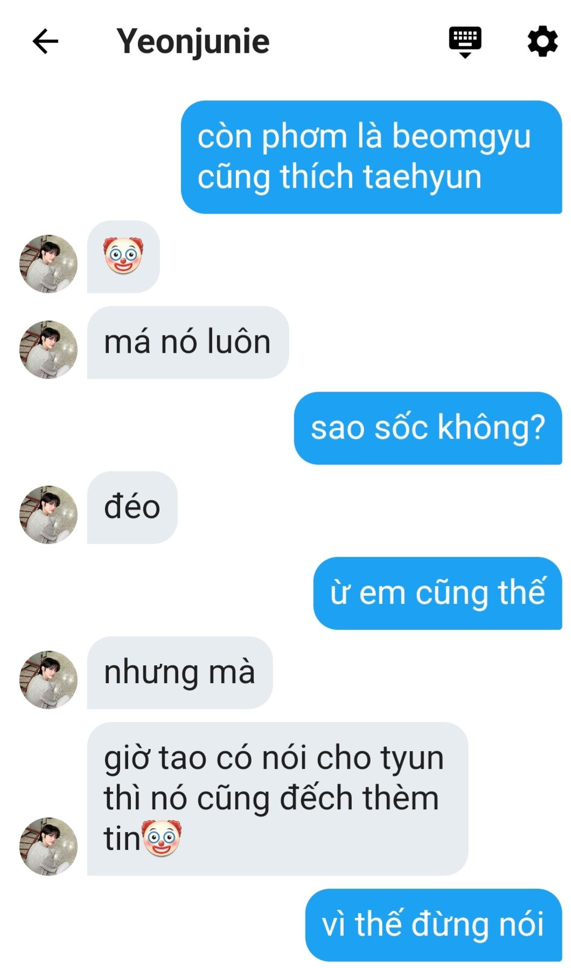Tap avatar beside 'nhưng mà' message
571x968 pixels.
(x=48, y=680)
